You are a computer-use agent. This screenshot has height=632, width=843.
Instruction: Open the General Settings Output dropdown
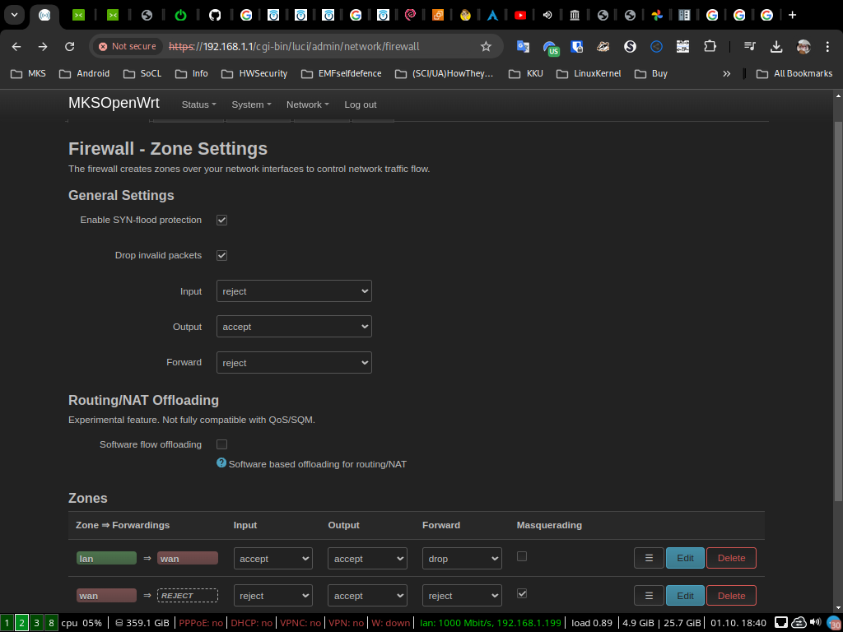(294, 327)
